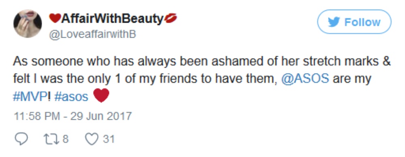Open the @LoveaffairwithB handle
405x157 pixels.
[92, 35]
